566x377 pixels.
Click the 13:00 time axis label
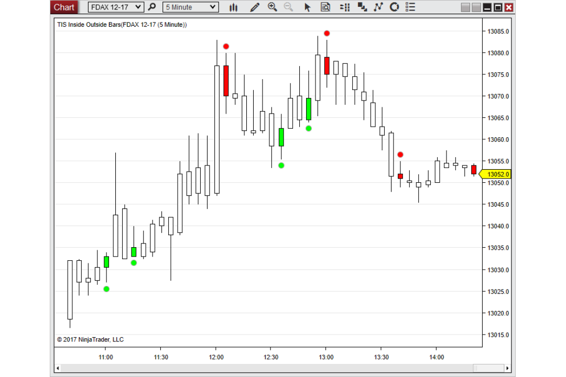pos(325,357)
